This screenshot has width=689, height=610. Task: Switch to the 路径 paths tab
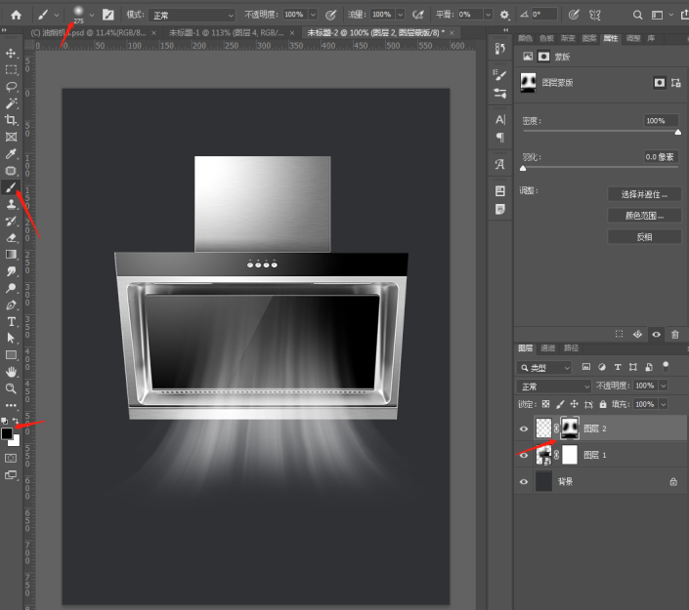coord(572,348)
